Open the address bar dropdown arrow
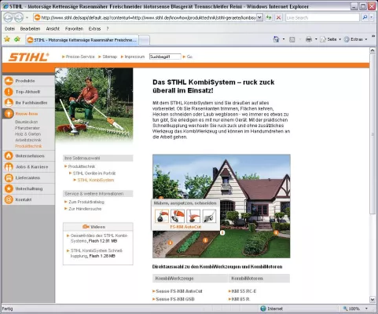The image size is (378, 314). 259,17
